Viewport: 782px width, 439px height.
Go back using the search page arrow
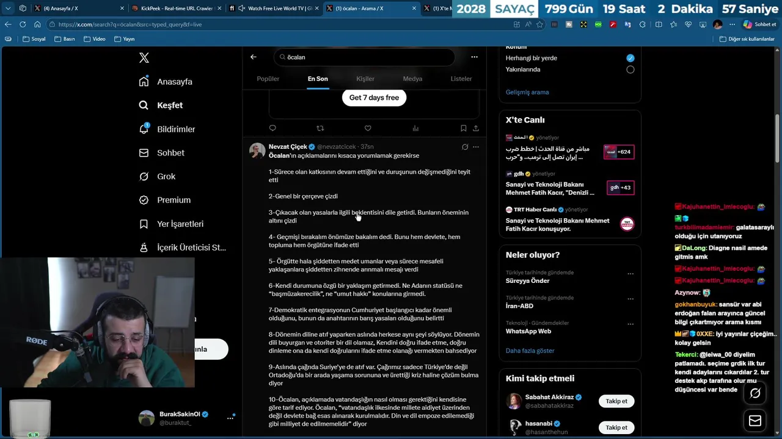click(254, 57)
